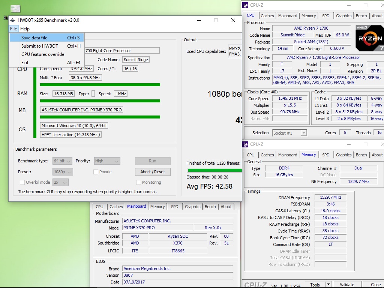Click the frames progress bar in Output
The height and width of the screenshot is (288, 384).
(214, 170)
